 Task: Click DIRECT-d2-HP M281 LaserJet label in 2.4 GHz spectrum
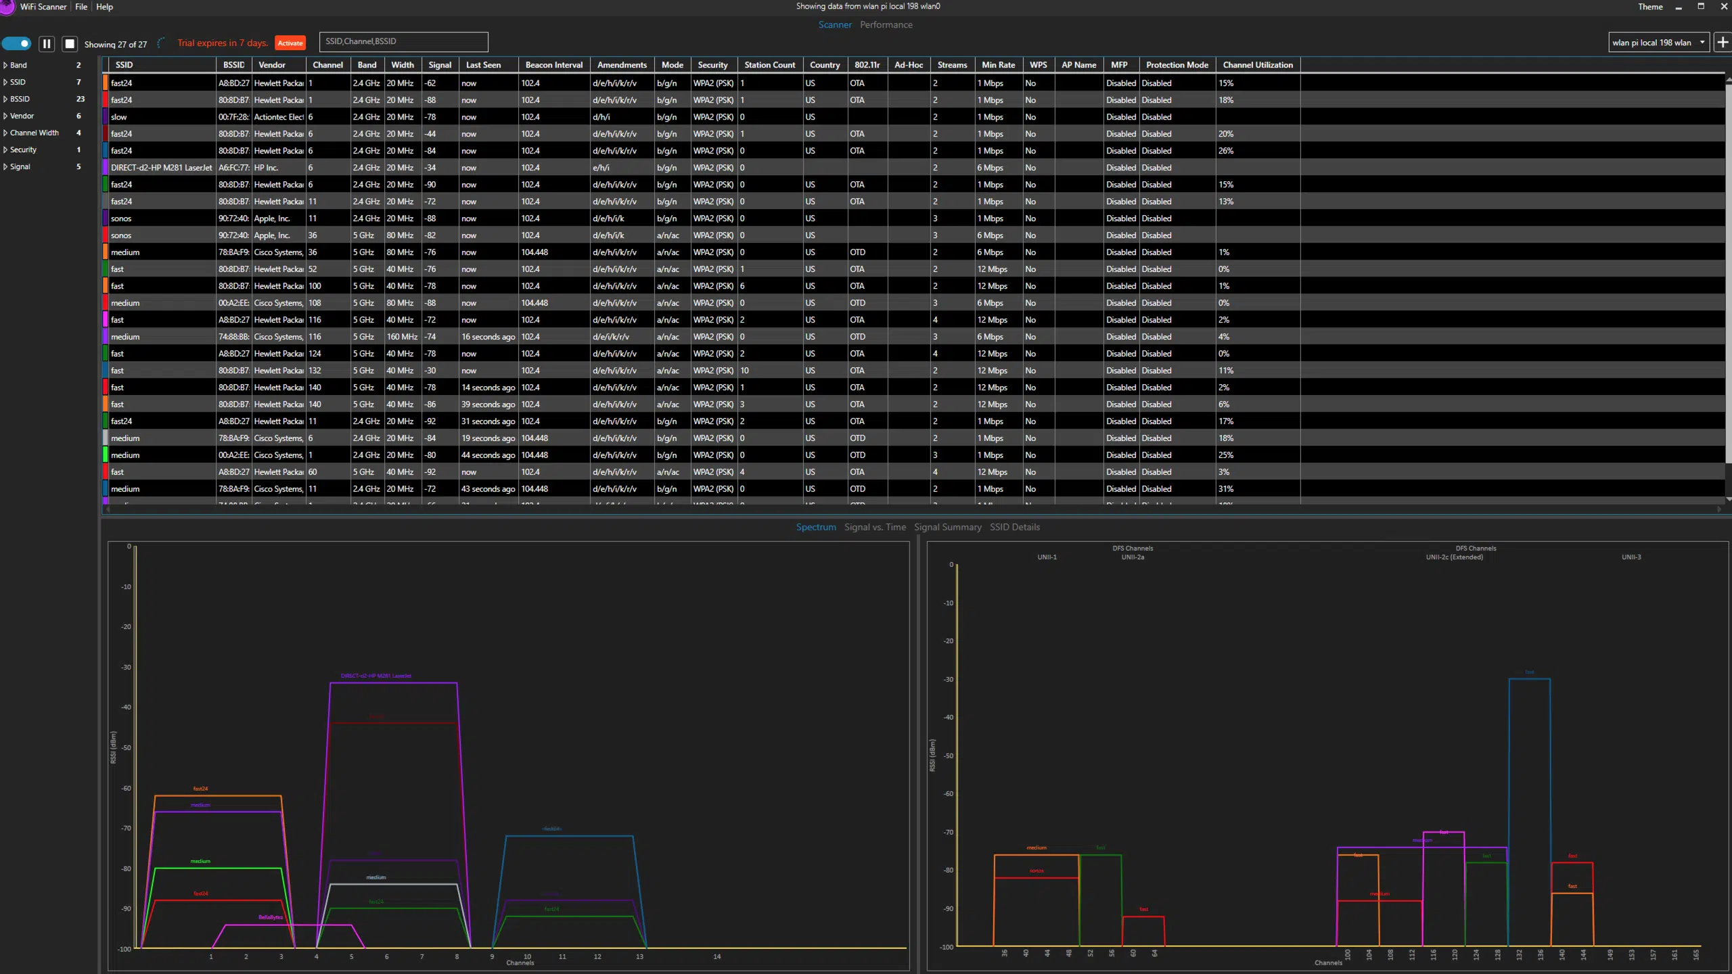(375, 676)
